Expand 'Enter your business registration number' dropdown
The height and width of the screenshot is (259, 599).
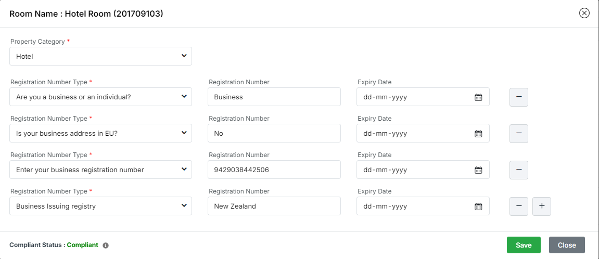tap(100, 170)
